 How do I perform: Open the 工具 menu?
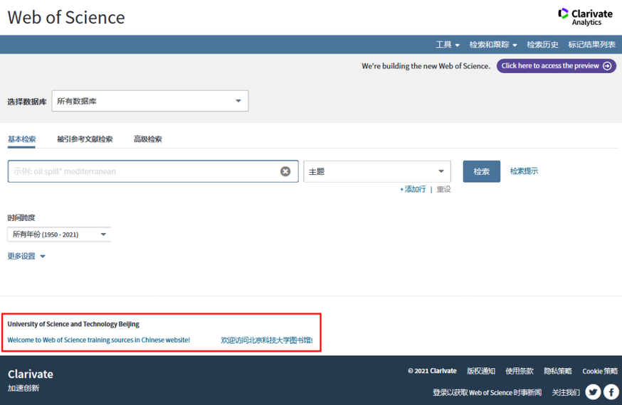pos(448,45)
